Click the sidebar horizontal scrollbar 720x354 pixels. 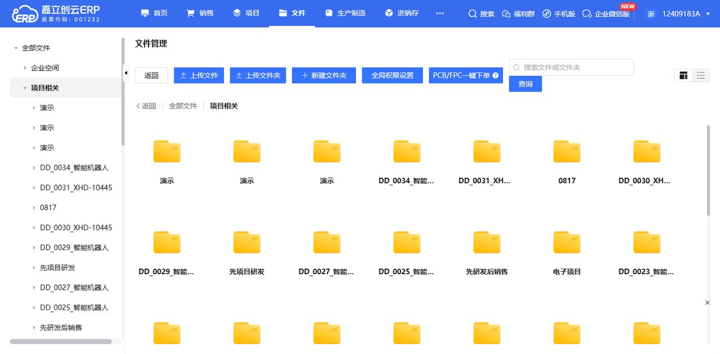click(x=61, y=341)
